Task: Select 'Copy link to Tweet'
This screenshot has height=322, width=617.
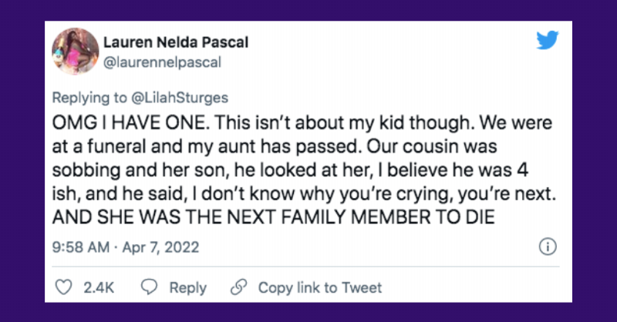Action: (x=320, y=287)
